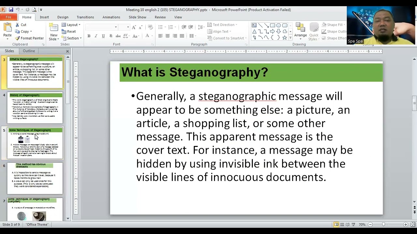Viewport: 417px width, 234px height.
Task: Toggle Italic formatting
Action: pyautogui.click(x=96, y=36)
